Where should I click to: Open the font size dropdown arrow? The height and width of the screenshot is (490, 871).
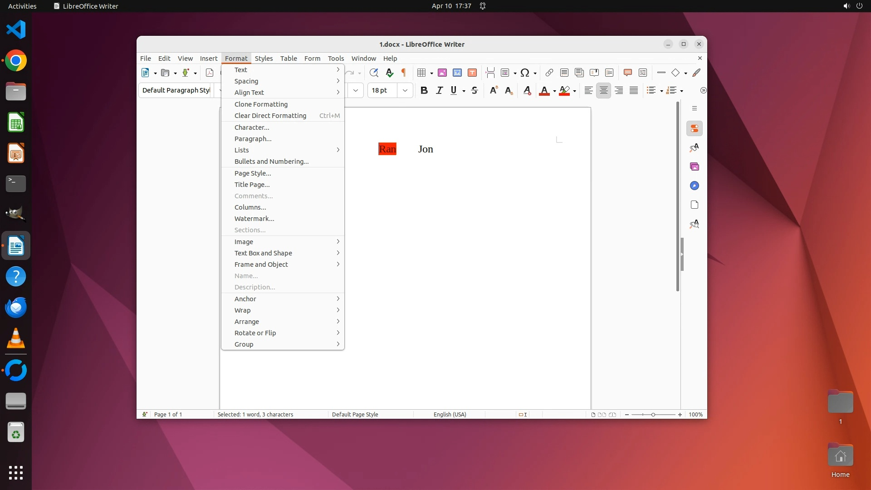click(405, 90)
